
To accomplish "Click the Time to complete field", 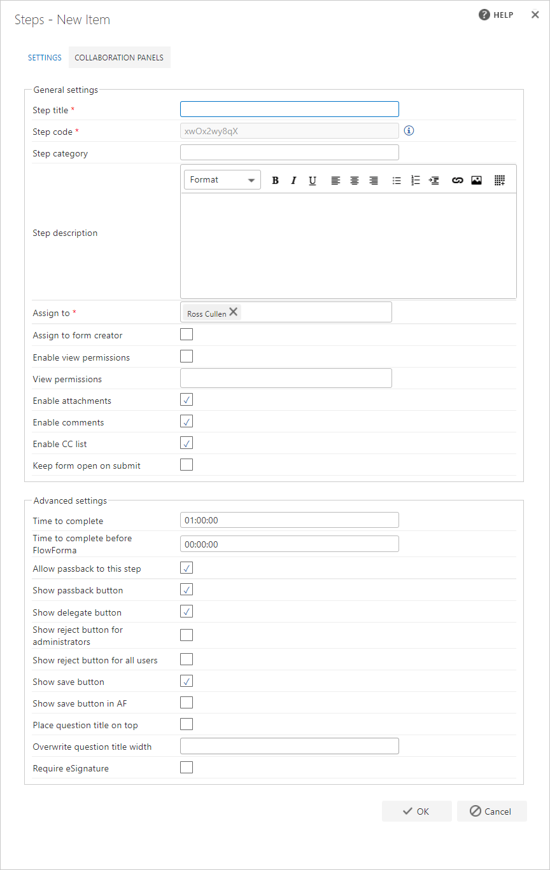I will [x=290, y=520].
